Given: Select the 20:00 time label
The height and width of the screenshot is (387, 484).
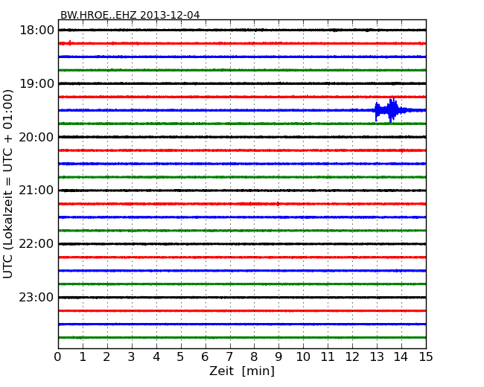Looking at the screenshot, I should tap(36, 137).
